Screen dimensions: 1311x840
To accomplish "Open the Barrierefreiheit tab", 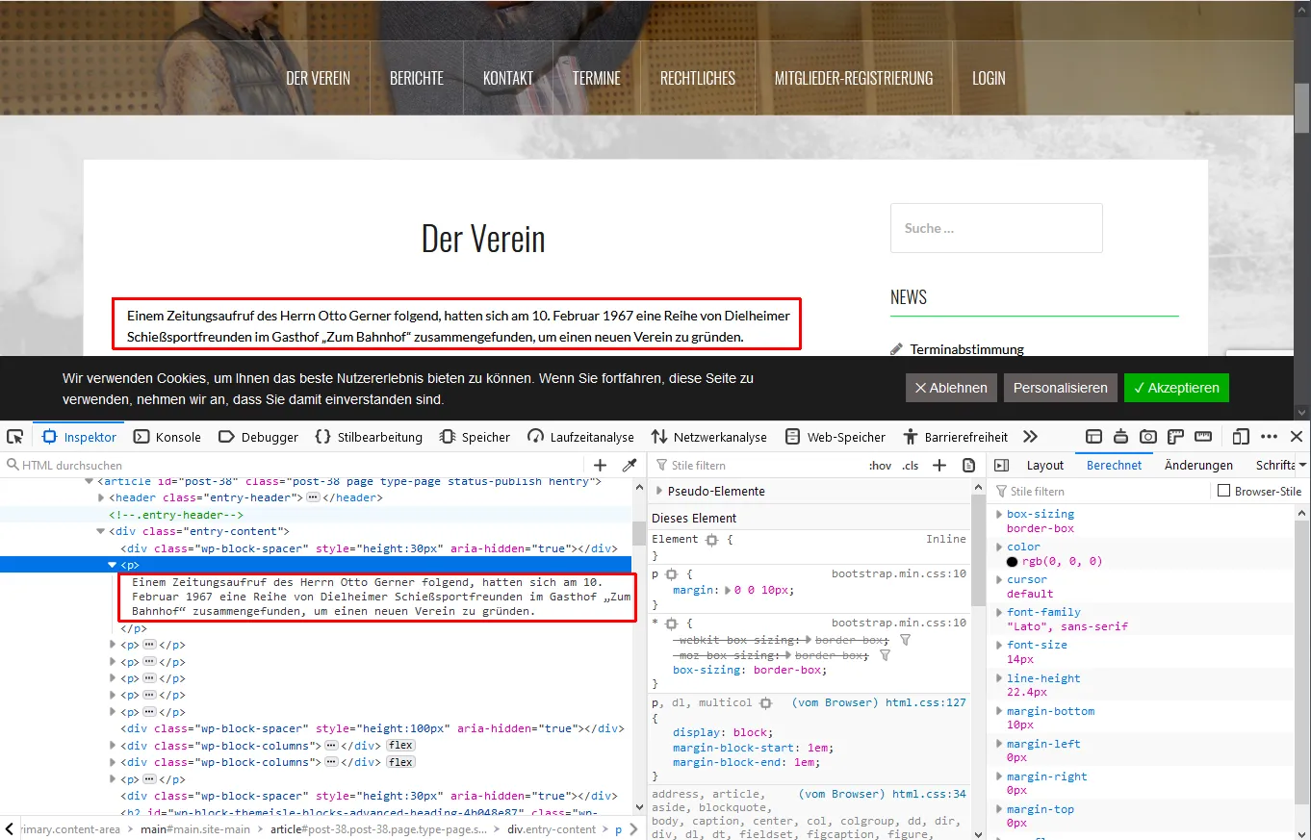I will (956, 437).
